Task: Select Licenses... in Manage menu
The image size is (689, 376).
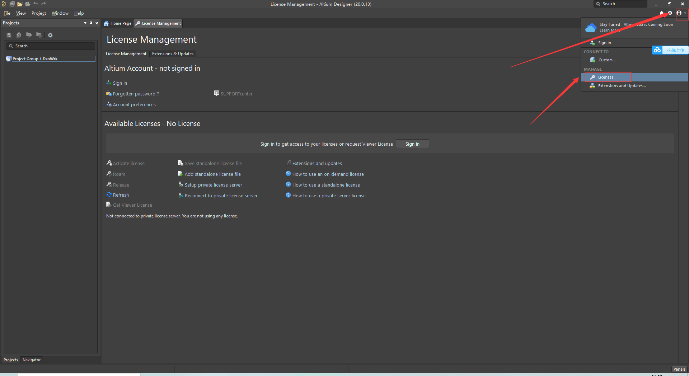Action: pyautogui.click(x=634, y=77)
